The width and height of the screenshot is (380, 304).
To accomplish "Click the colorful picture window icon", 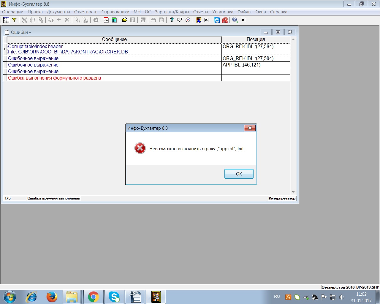I will (x=199, y=20).
